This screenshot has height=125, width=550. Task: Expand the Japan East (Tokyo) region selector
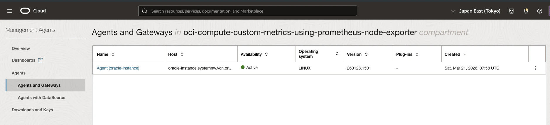[x=476, y=11]
